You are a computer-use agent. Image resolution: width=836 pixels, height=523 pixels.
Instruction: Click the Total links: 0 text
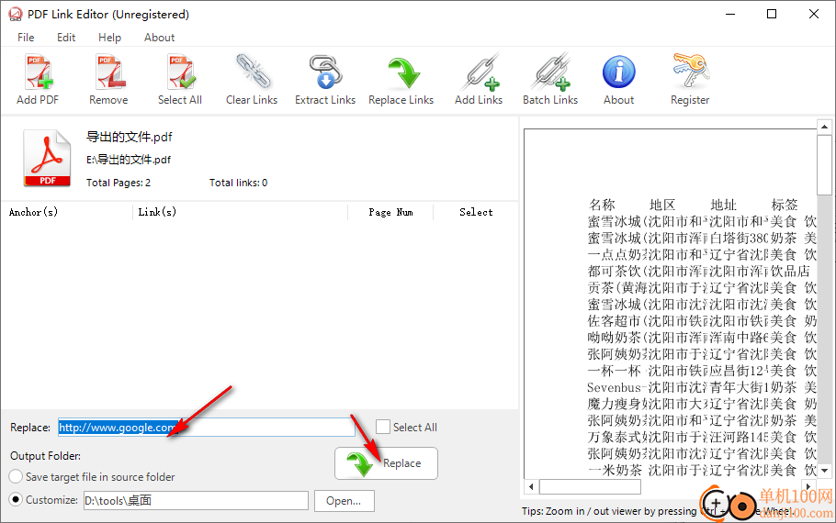click(238, 183)
